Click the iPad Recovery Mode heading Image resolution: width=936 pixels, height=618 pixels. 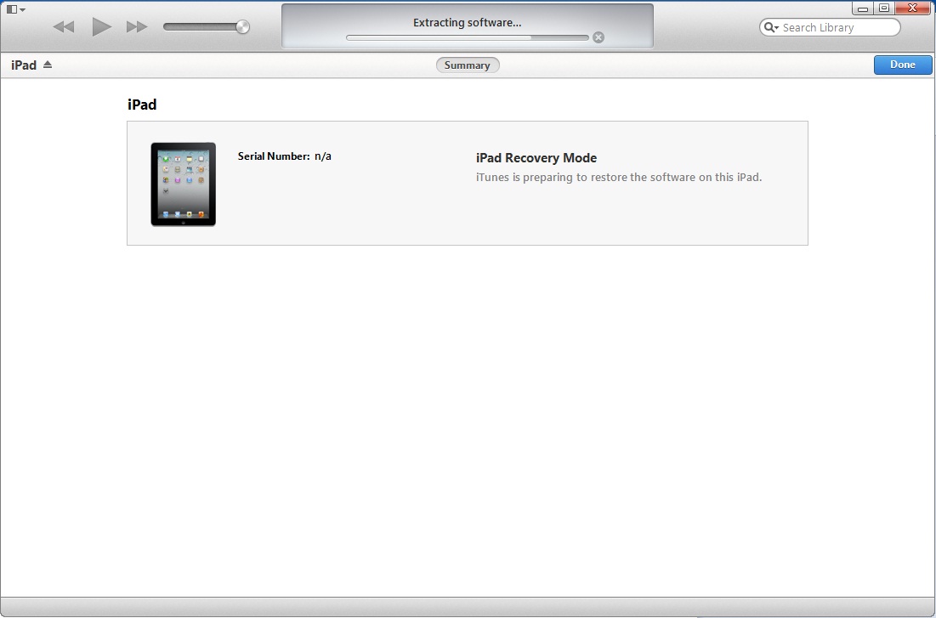point(536,157)
